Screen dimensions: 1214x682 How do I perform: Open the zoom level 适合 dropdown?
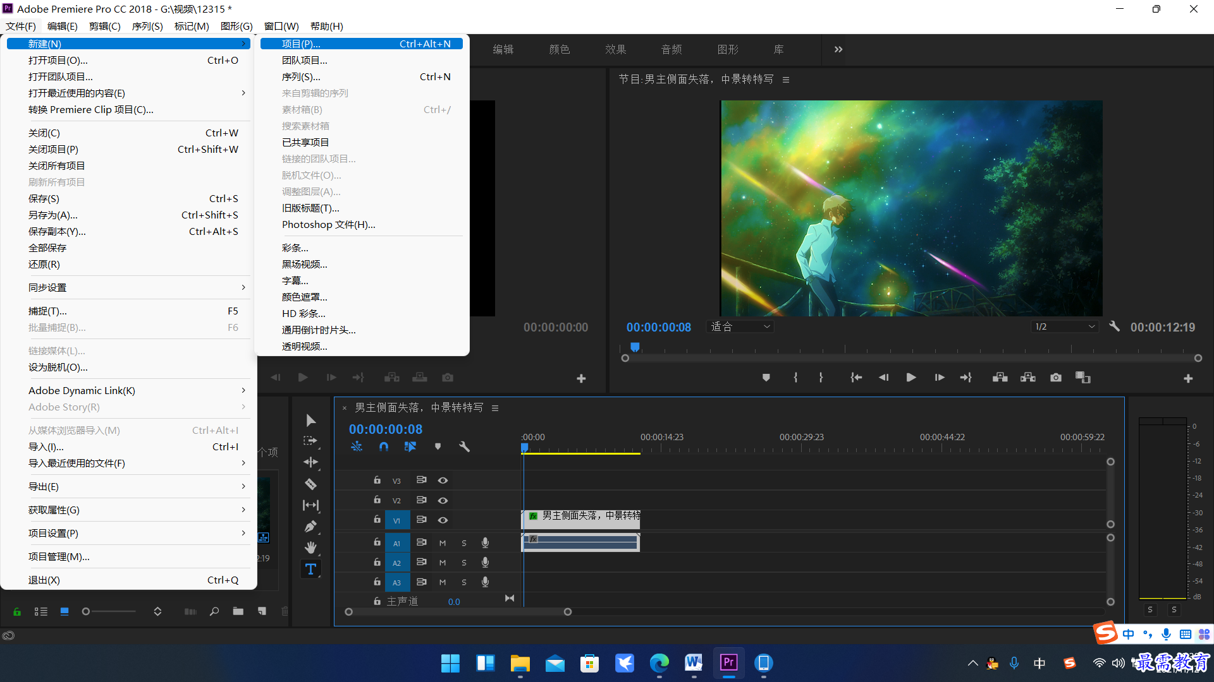click(740, 326)
